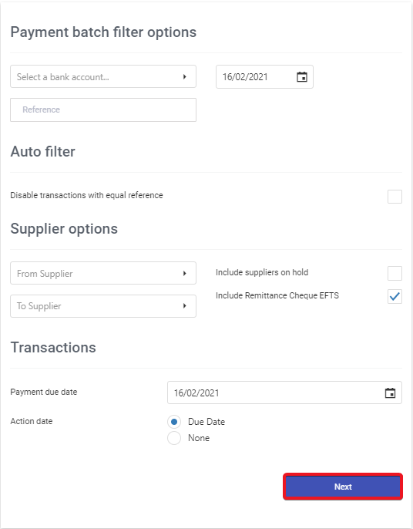The width and height of the screenshot is (413, 529).
Task: Click the arrow icon in the To Supplier field
Action: [x=184, y=305]
